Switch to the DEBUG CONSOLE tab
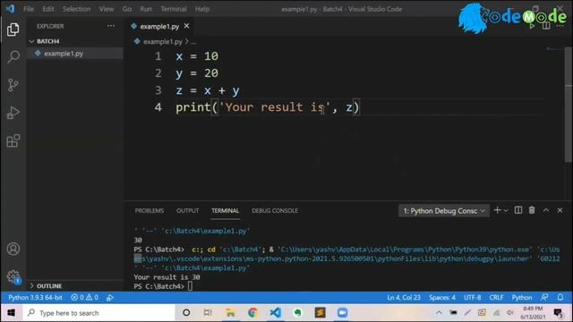The image size is (573, 322). 275,211
